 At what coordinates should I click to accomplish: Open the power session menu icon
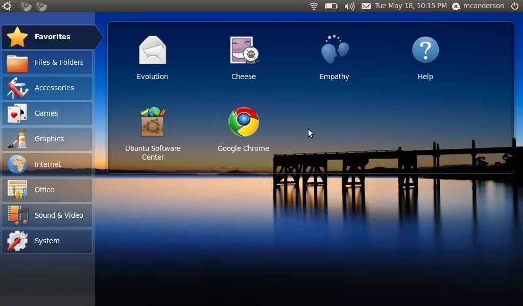click(x=515, y=6)
